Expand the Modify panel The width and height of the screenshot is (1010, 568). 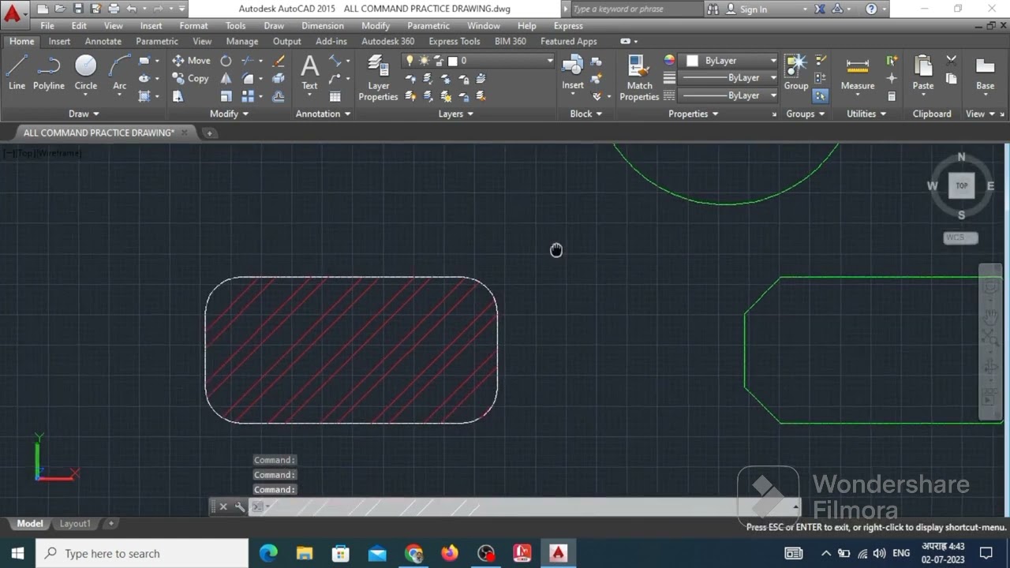coord(229,114)
